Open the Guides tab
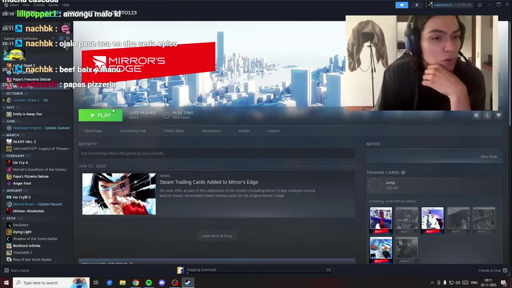Image resolution: width=512 pixels, height=288 pixels. point(244,131)
